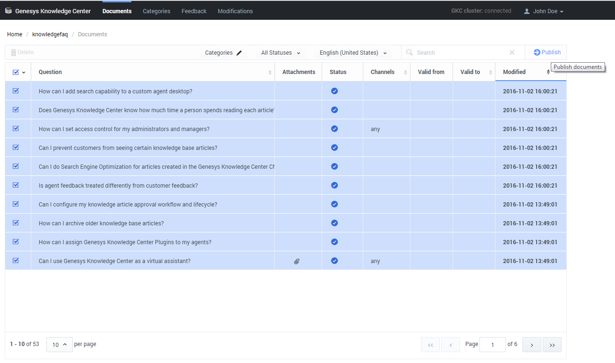
Task: Click 'any' channel in virtual assistant row
Action: (x=376, y=261)
